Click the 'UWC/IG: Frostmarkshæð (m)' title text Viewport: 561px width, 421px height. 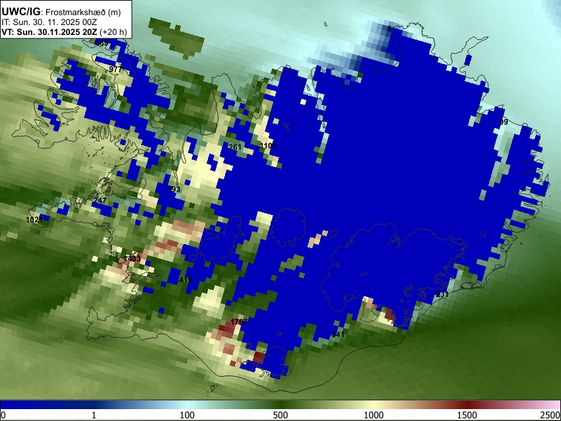click(61, 12)
